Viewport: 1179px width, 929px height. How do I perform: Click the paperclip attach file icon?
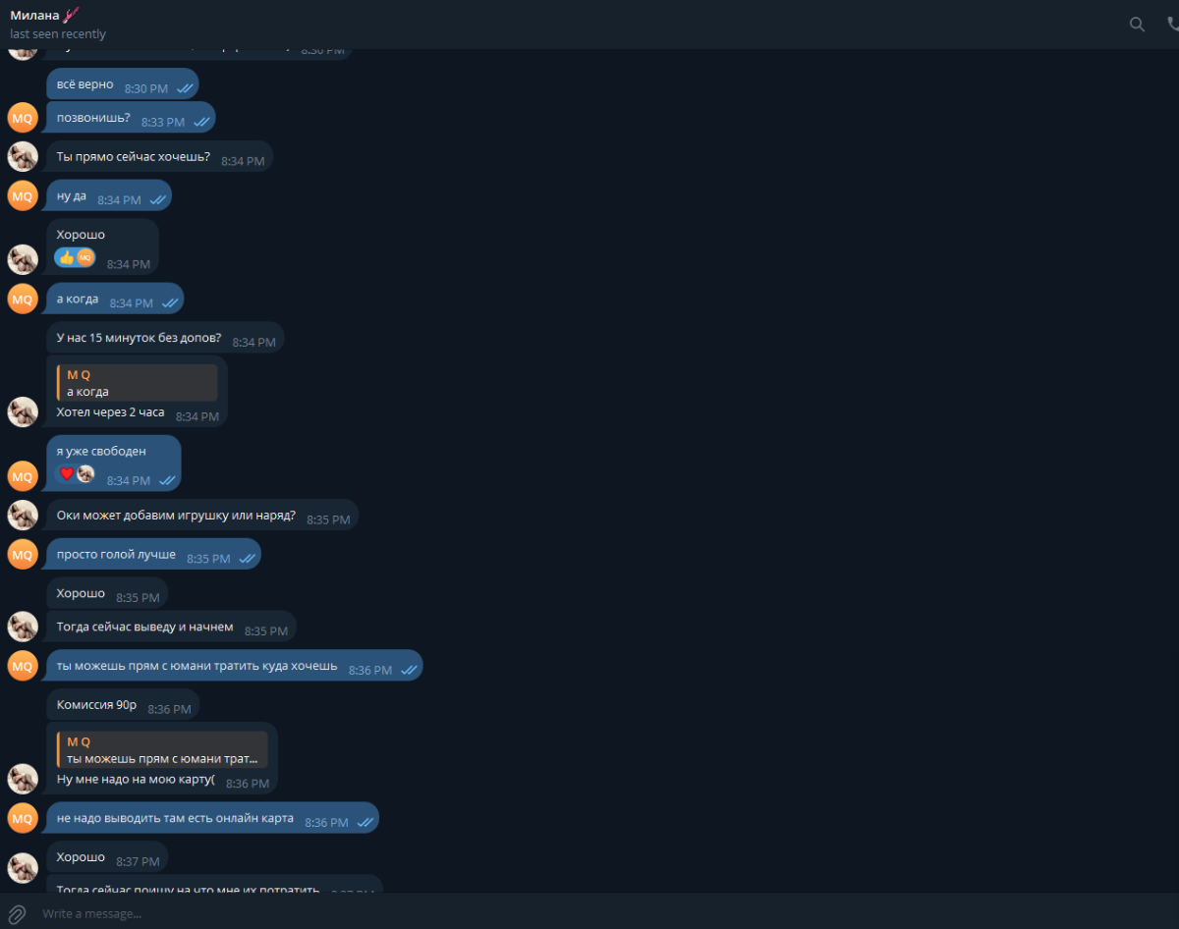(x=18, y=913)
